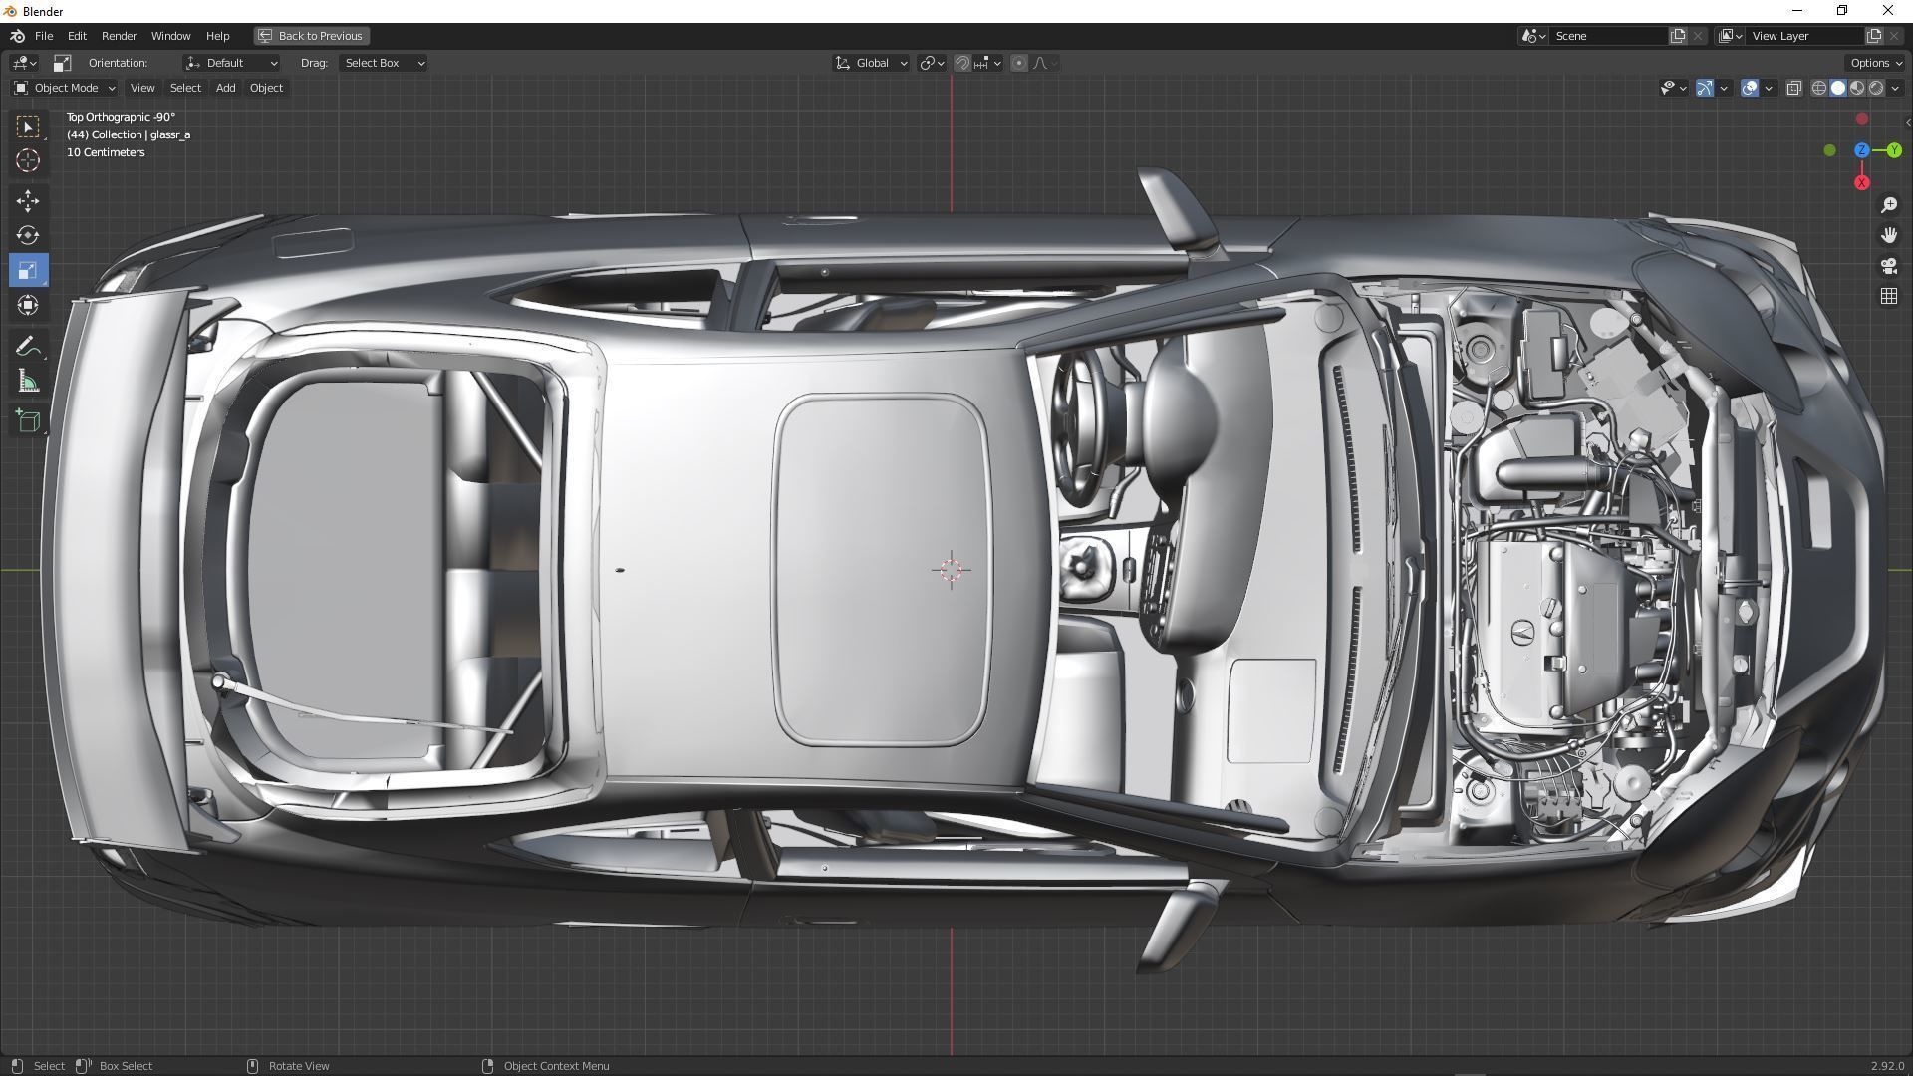Select the Annotate pencil tool
The image size is (1913, 1076).
[x=28, y=347]
